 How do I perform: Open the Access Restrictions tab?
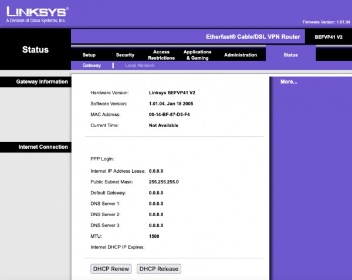161,55
